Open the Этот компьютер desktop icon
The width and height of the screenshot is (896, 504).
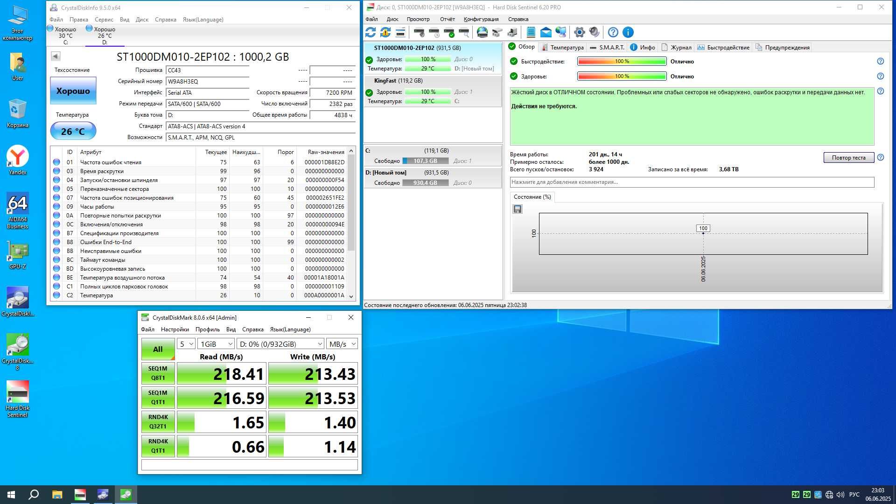[x=18, y=23]
